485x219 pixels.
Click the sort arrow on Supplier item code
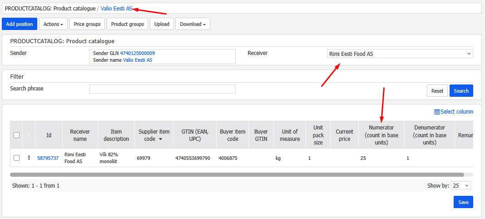click(x=160, y=139)
